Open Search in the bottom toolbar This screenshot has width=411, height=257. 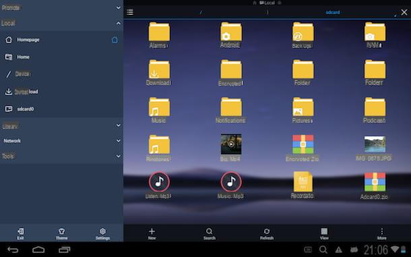(209, 233)
